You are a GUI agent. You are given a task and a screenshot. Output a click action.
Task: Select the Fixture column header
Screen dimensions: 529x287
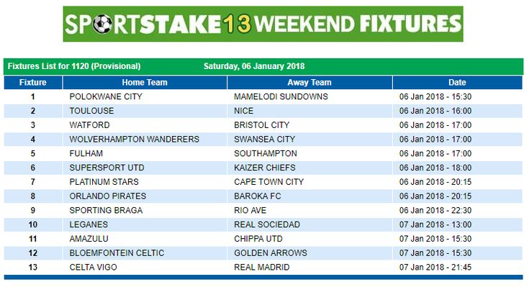pos(32,82)
